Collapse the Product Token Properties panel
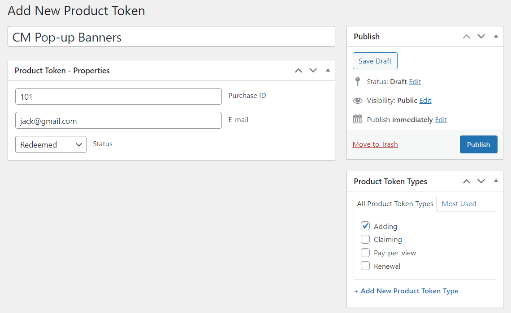Viewport: 511px width, 313px height. pyautogui.click(x=328, y=70)
